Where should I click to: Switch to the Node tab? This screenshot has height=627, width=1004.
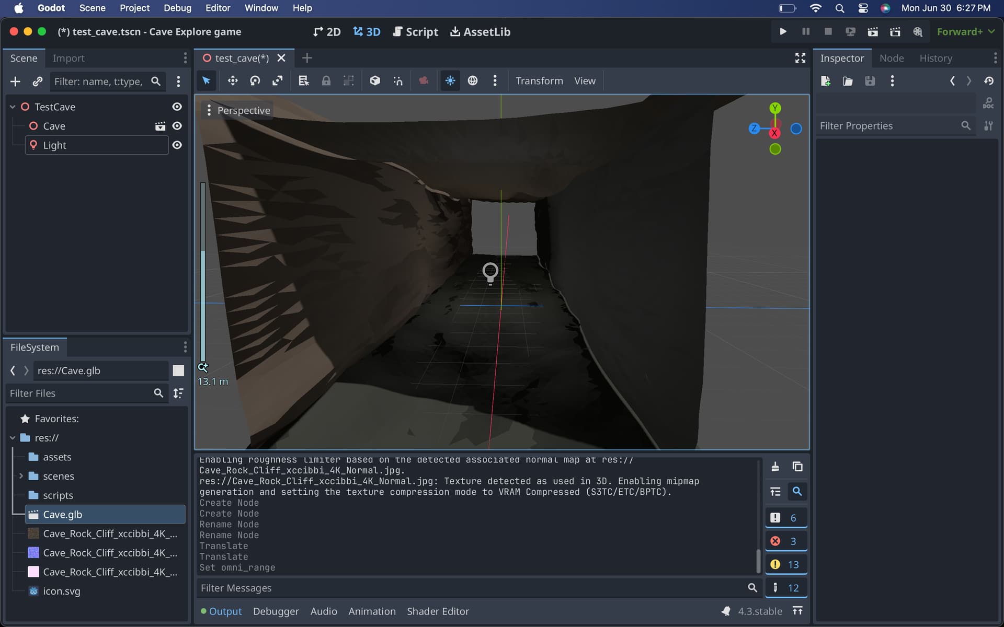coord(892,58)
